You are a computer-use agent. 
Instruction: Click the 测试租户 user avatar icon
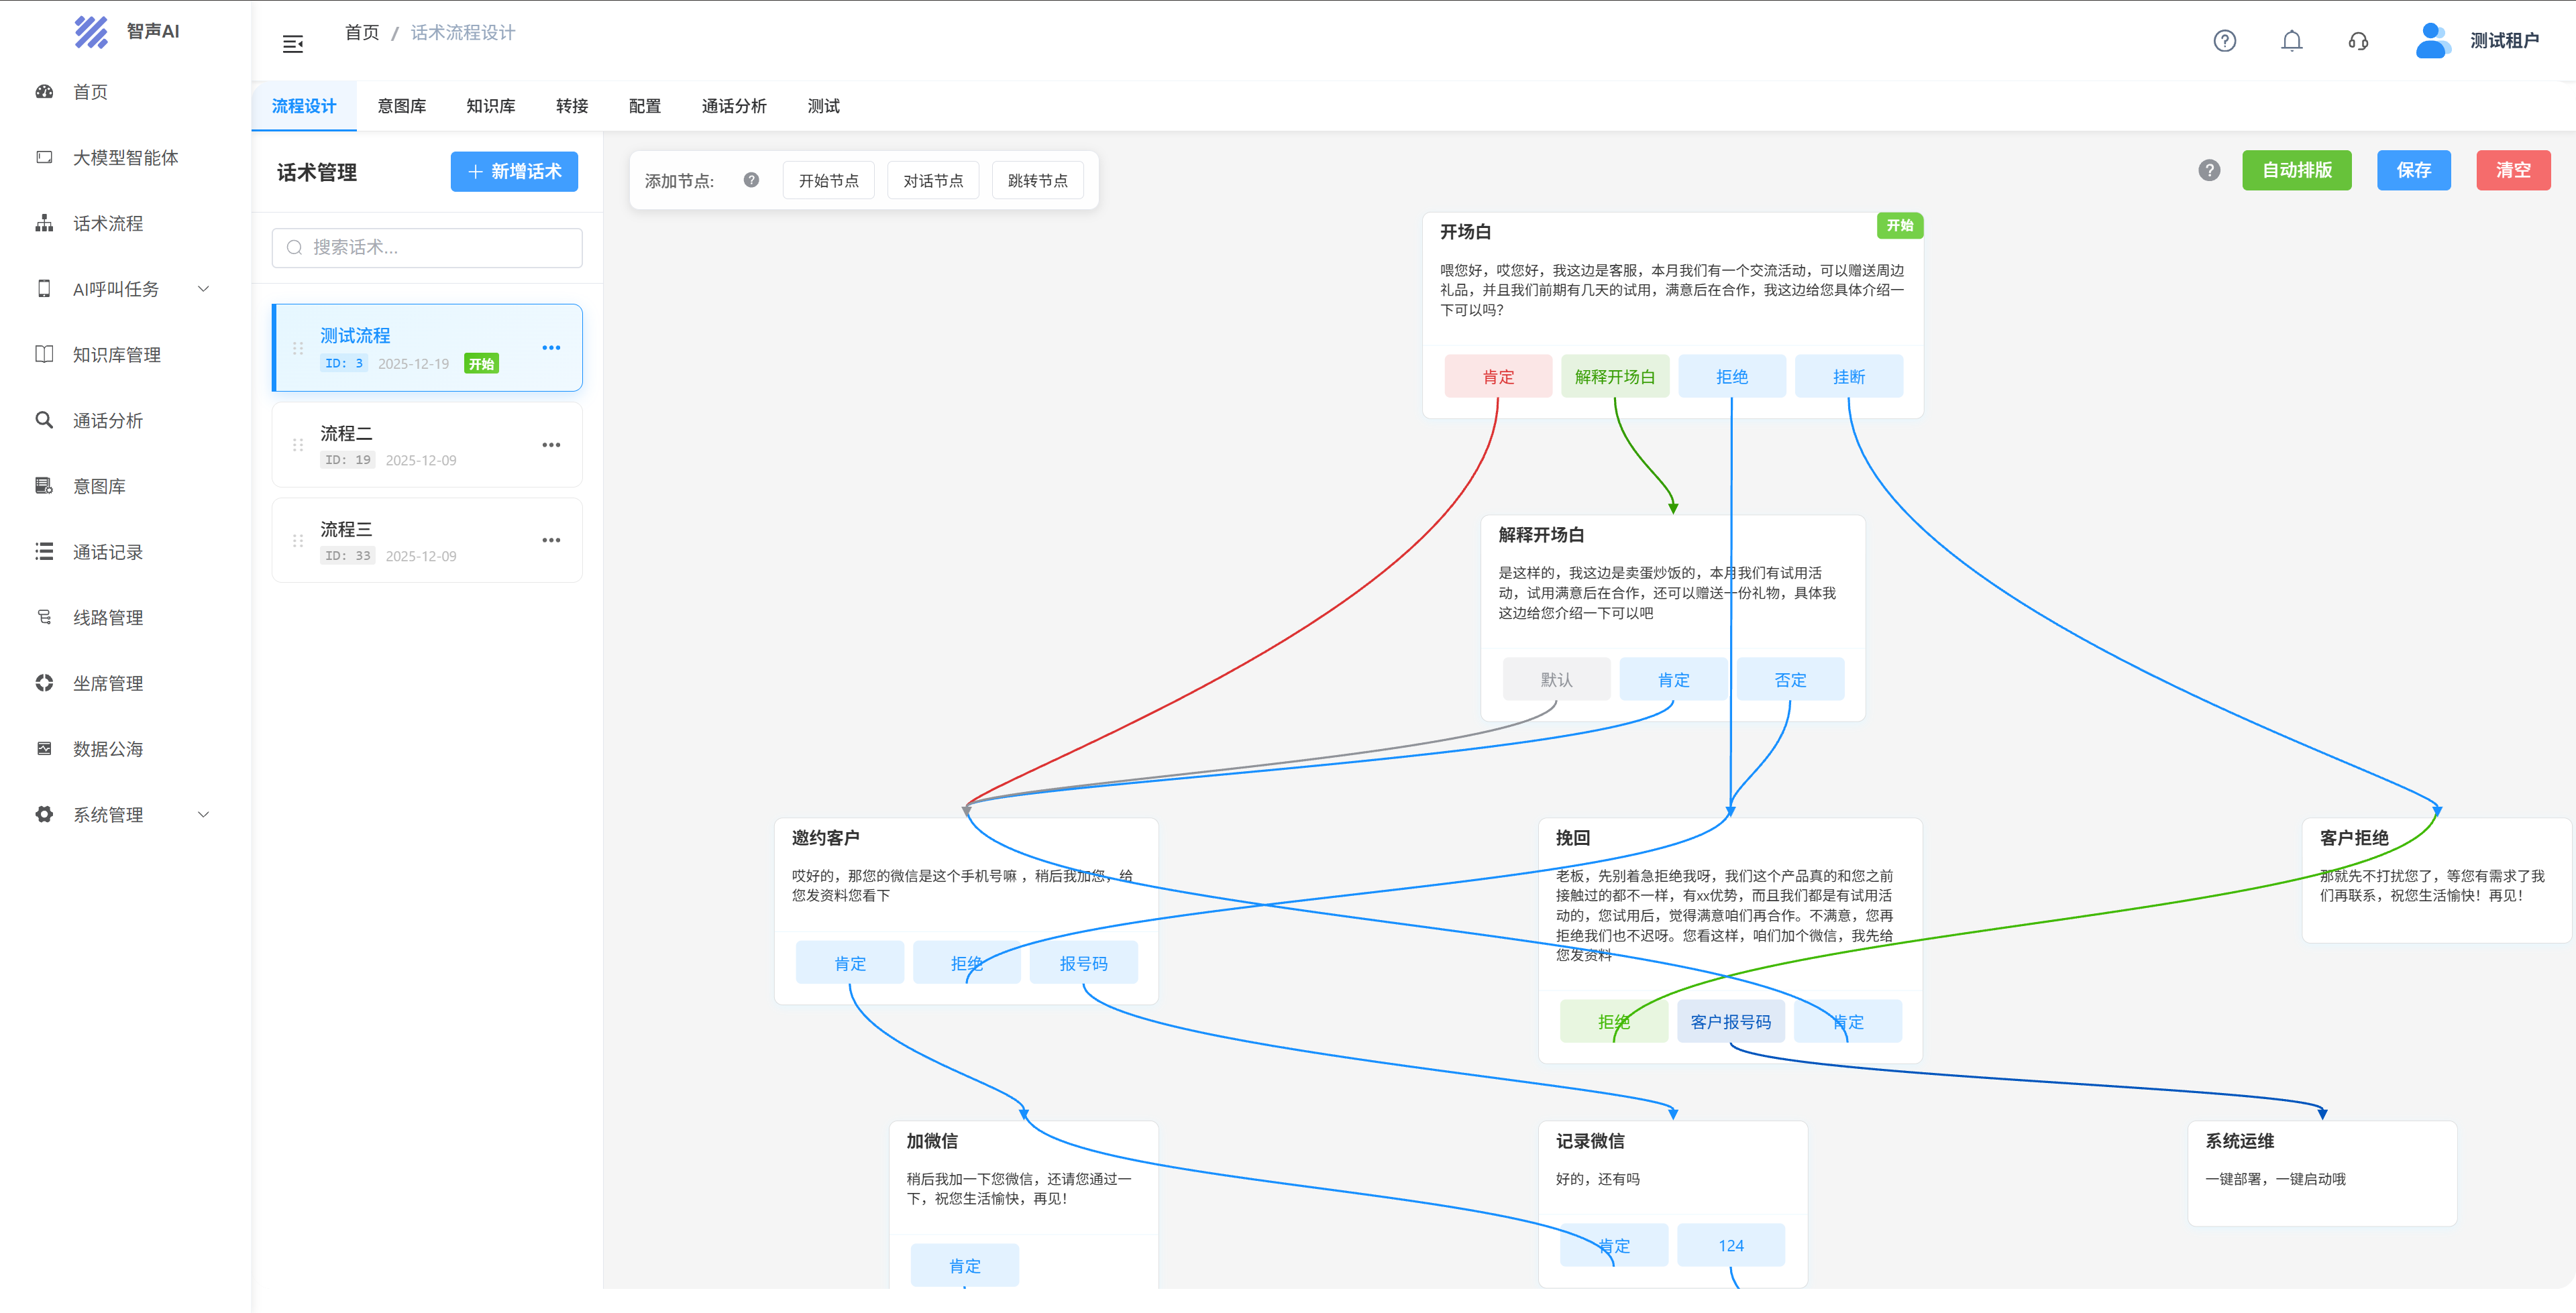click(2431, 41)
